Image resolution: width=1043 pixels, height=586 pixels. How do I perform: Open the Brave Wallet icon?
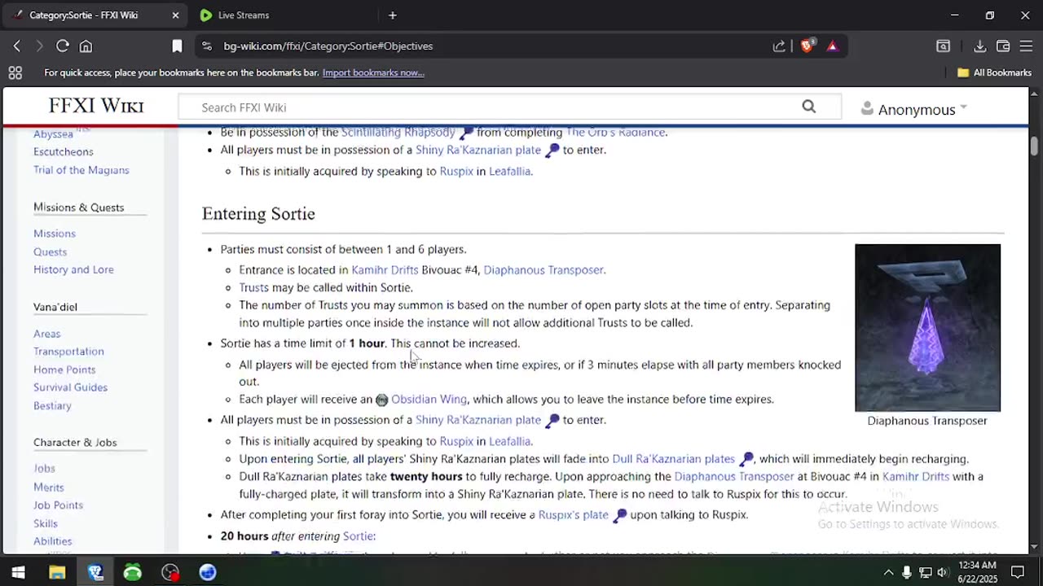pyautogui.click(x=1003, y=46)
